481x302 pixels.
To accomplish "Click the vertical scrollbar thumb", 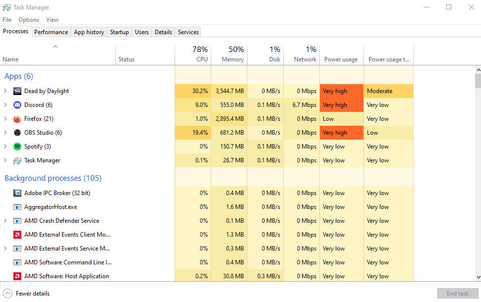I will (x=478, y=81).
